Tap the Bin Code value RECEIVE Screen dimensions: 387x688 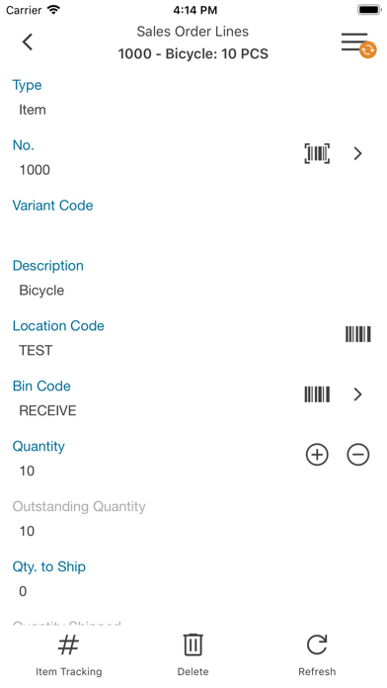click(47, 410)
